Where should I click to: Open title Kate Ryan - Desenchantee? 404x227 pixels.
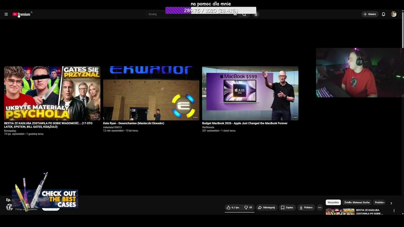click(x=134, y=123)
